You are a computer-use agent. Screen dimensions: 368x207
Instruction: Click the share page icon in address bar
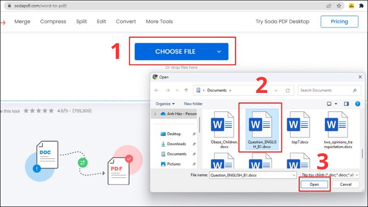(x=329, y=6)
